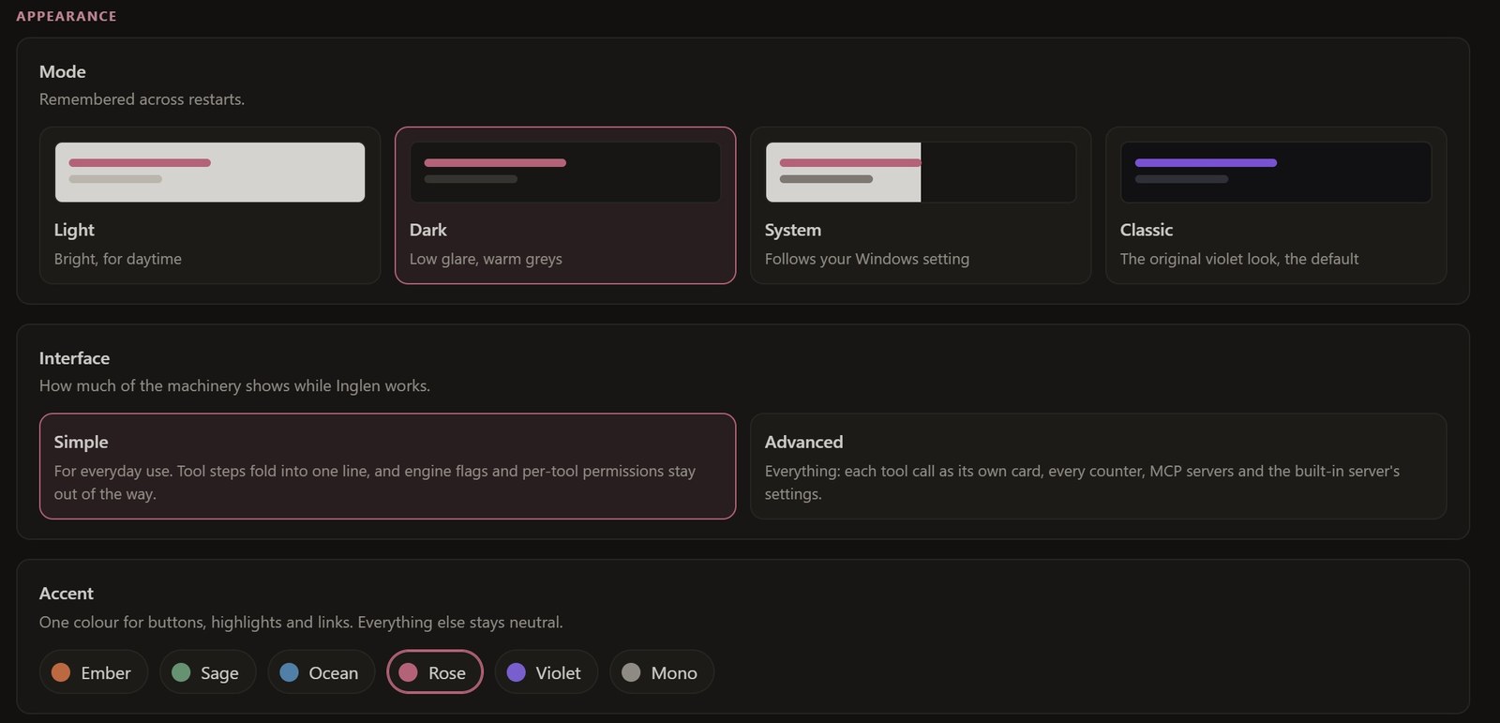The width and height of the screenshot is (1500, 723).
Task: Select the Light mode card
Action: click(x=210, y=205)
